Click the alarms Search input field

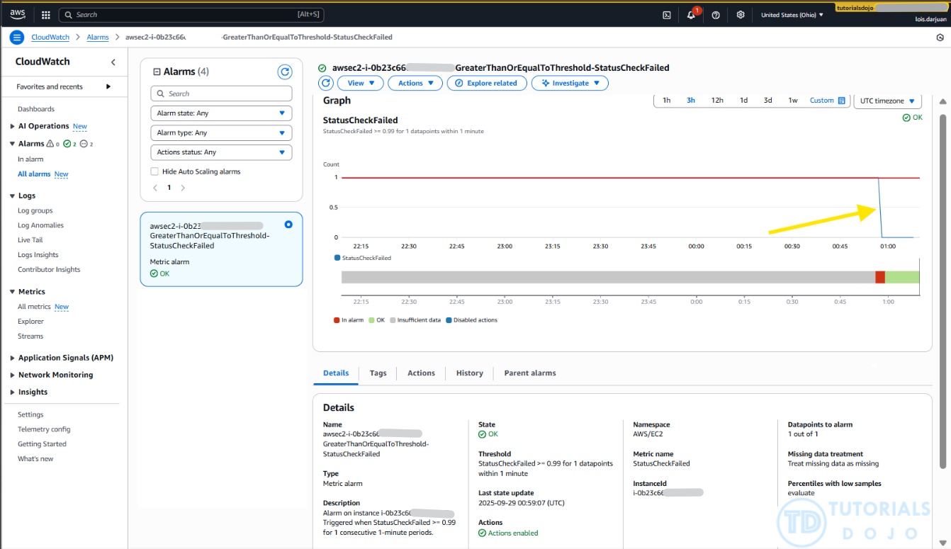coord(221,94)
